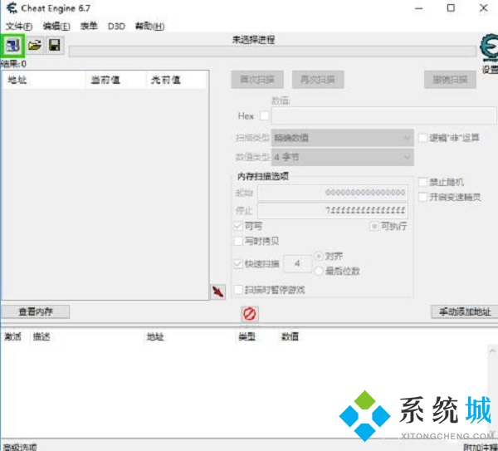
Task: Click the 再次扫描 button
Action: coord(318,80)
